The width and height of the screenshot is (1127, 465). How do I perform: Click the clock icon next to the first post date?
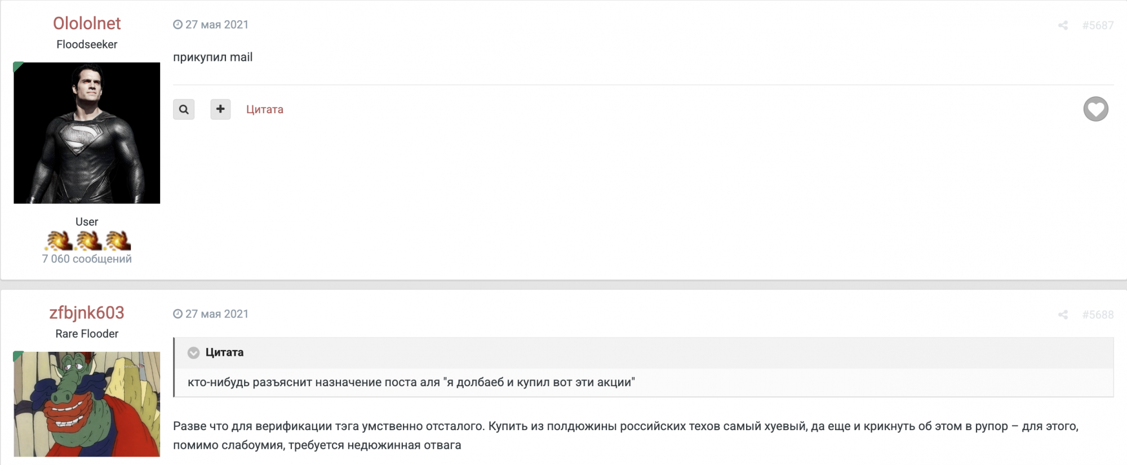178,24
